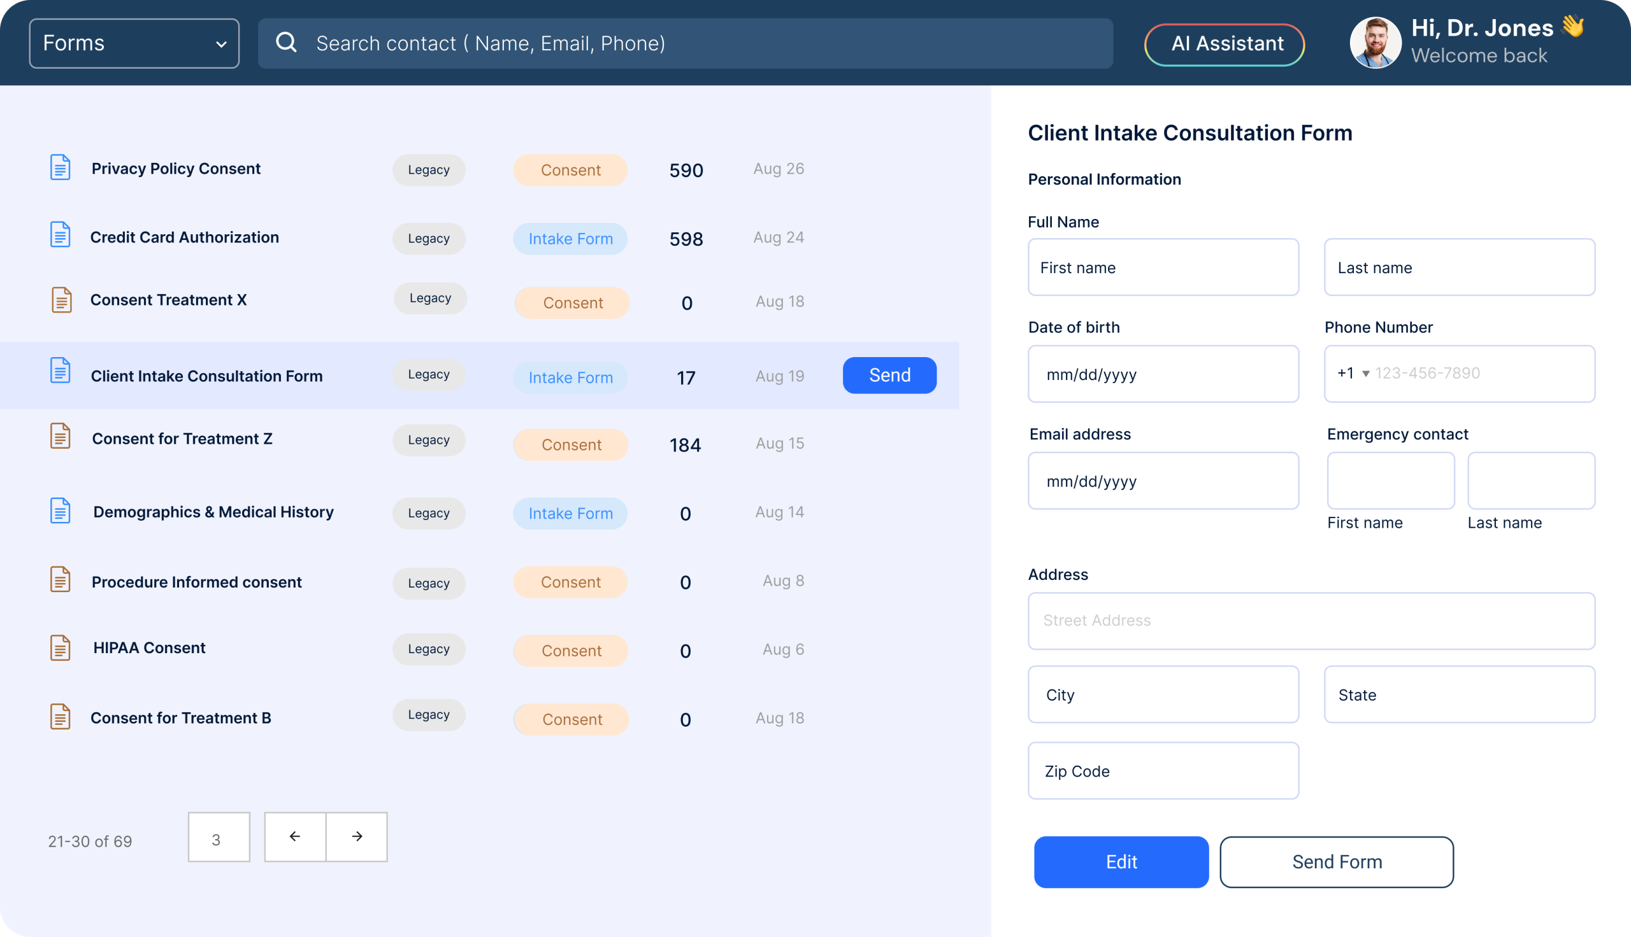Click the Privacy Policy Consent document icon

click(60, 168)
